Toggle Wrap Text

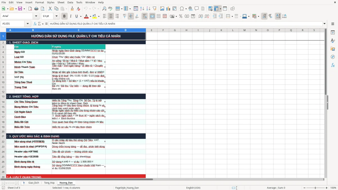point(145,16)
